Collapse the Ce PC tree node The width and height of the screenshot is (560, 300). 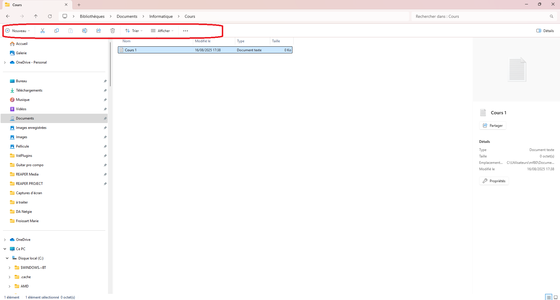pyautogui.click(x=5, y=249)
